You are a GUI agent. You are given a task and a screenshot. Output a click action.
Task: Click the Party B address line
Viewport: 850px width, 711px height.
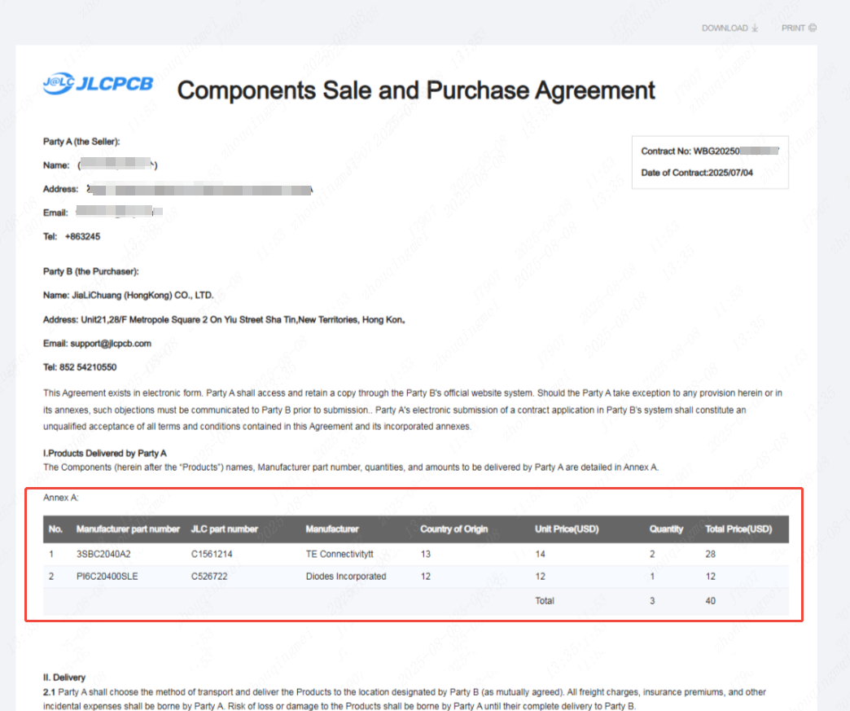pos(224,320)
